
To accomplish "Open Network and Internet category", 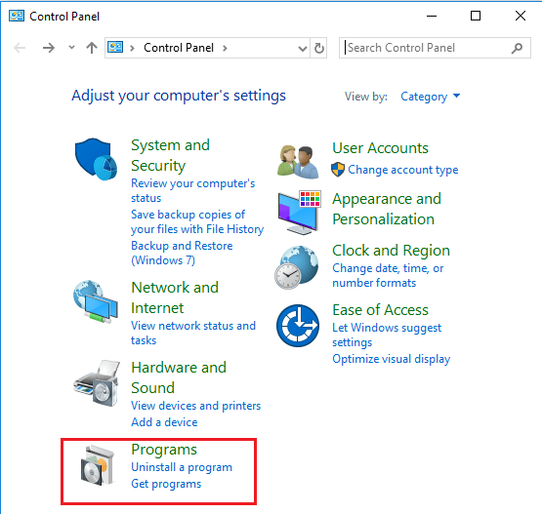I will tap(175, 297).
